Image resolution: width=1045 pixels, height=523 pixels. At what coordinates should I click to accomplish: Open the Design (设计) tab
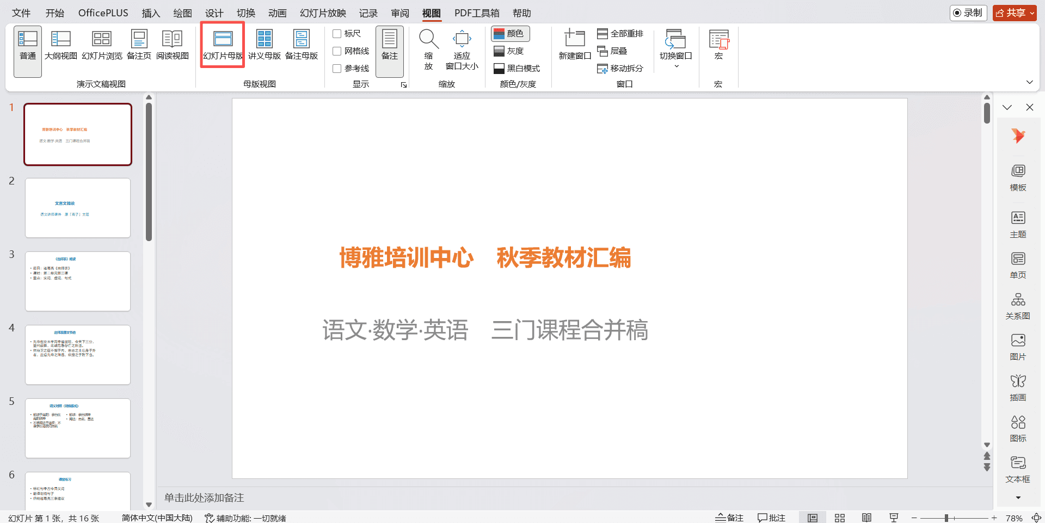pyautogui.click(x=214, y=13)
